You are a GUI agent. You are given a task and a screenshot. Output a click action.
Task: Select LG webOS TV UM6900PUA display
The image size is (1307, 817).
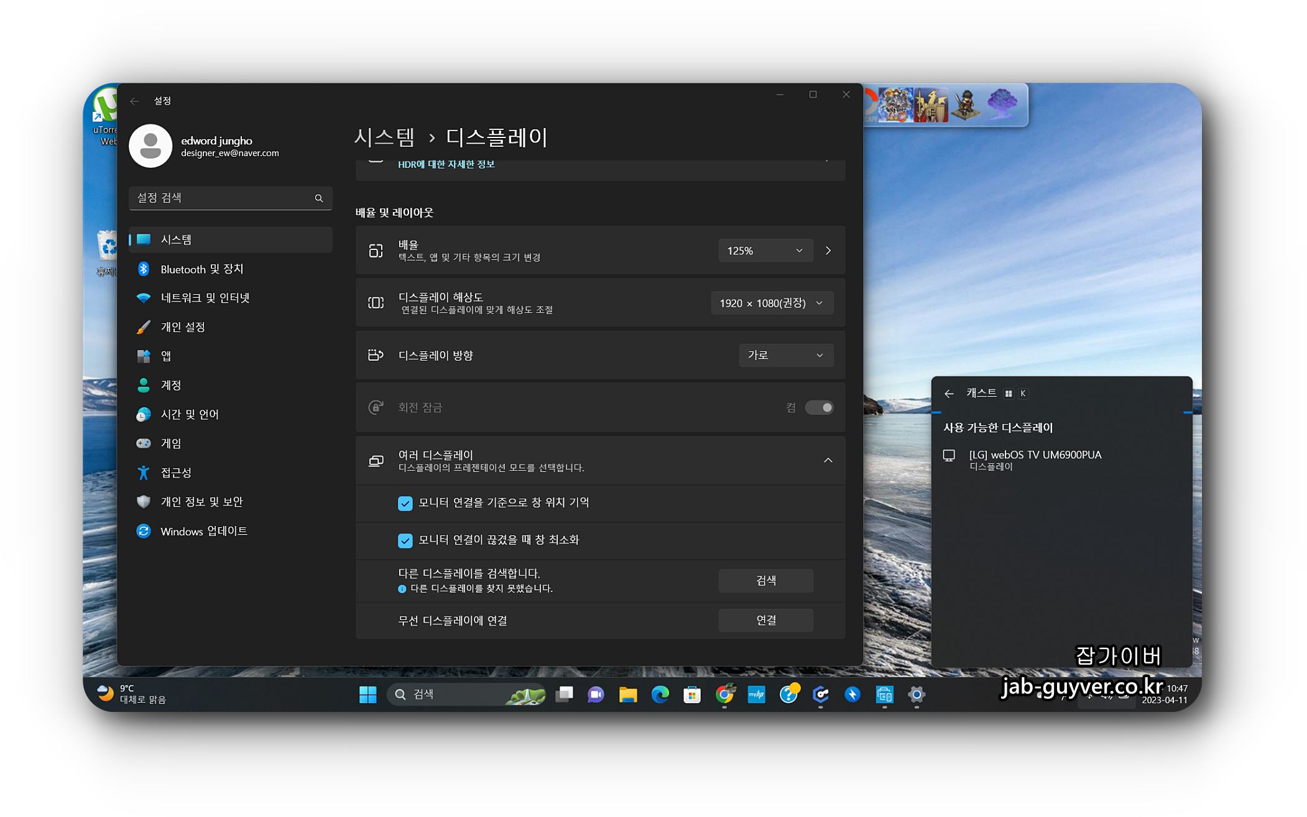[1035, 459]
